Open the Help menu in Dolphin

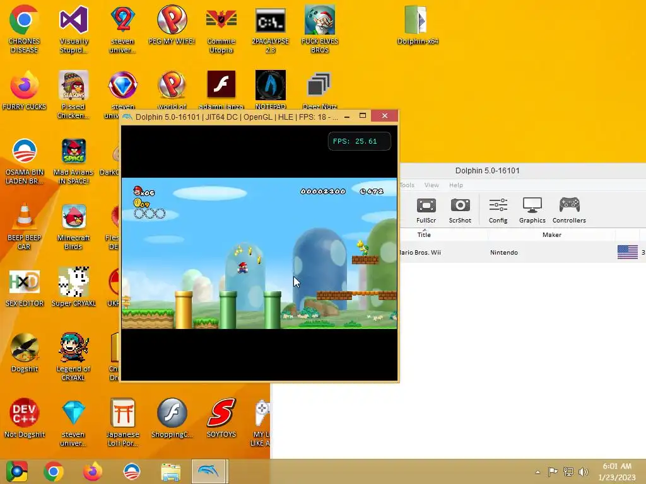click(x=455, y=185)
